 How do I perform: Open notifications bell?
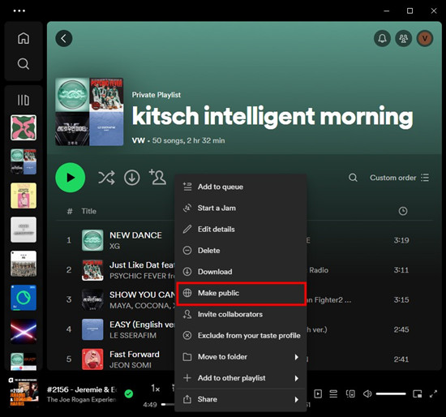(382, 38)
